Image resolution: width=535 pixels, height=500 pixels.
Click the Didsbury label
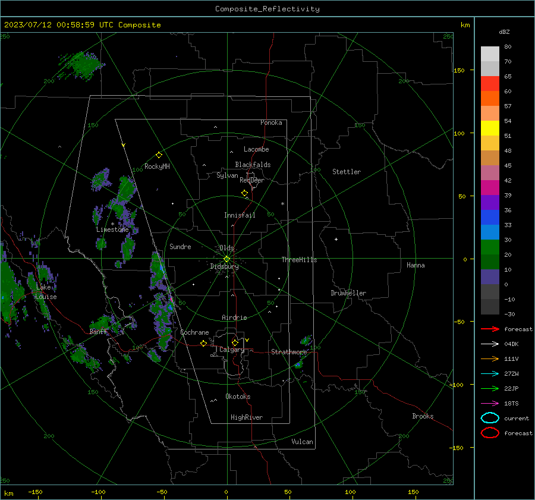click(x=224, y=266)
